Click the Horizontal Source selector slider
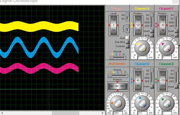Screen dimensions: 180x115 click(118, 76)
